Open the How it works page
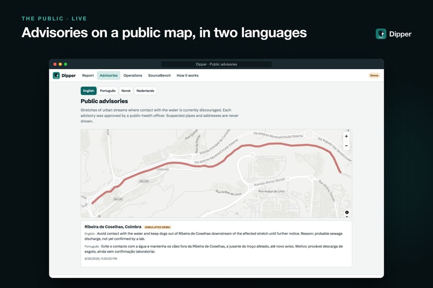 [x=187, y=76]
